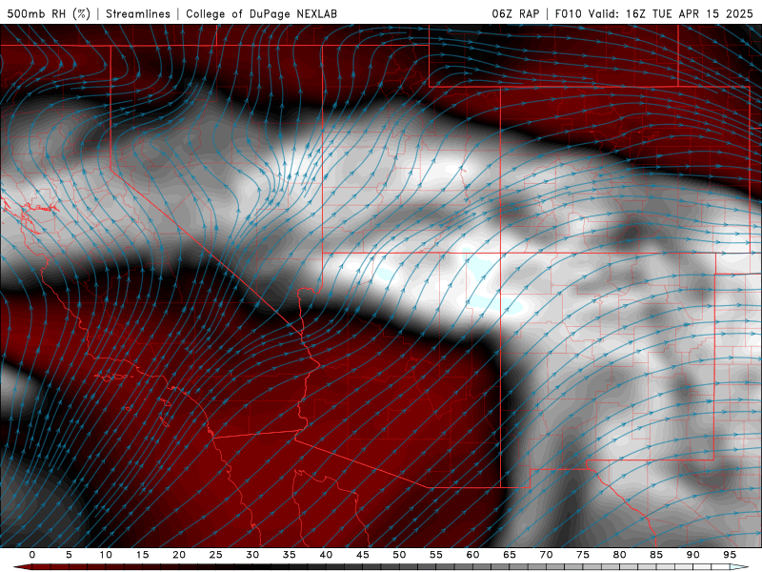Select the "80" colorbar scale label
762x572 pixels.
[619, 555]
